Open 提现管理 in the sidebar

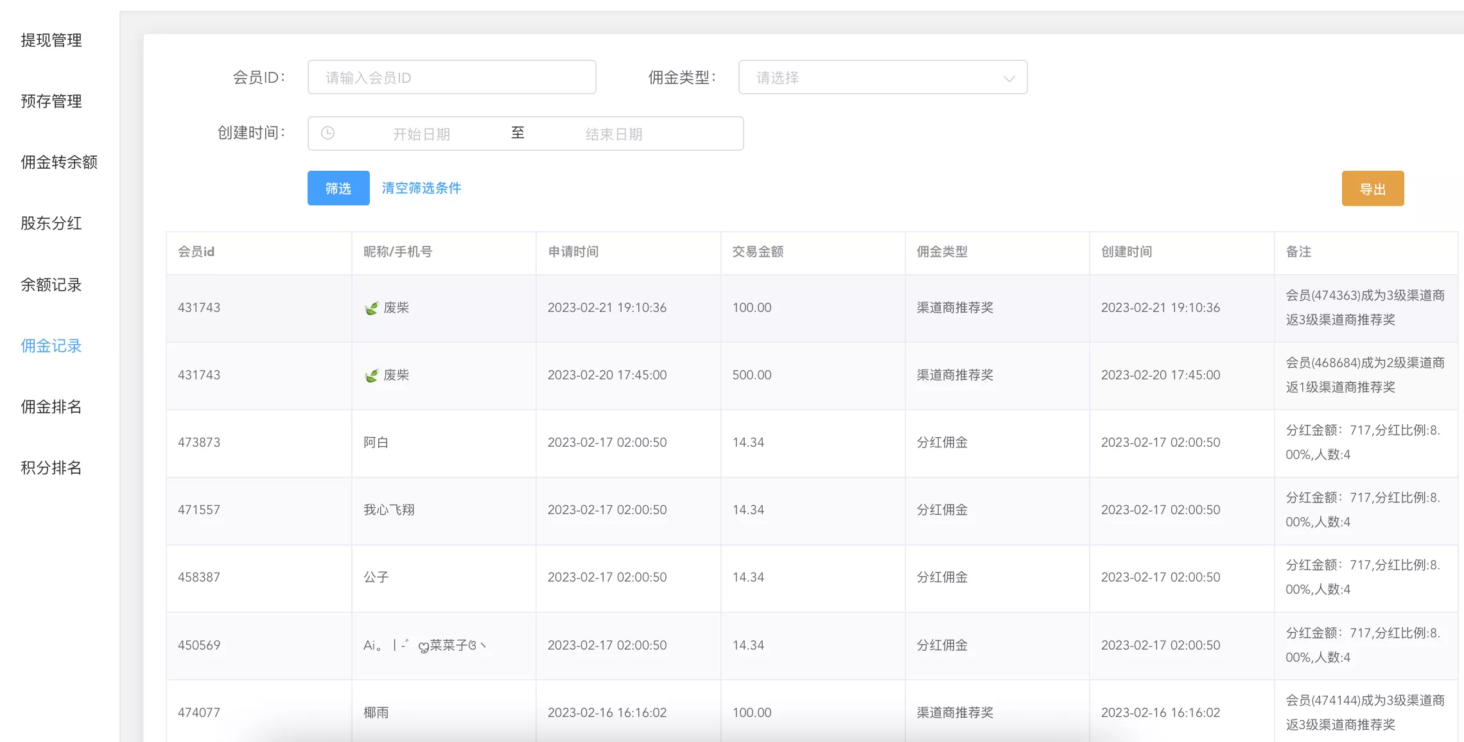[x=51, y=40]
